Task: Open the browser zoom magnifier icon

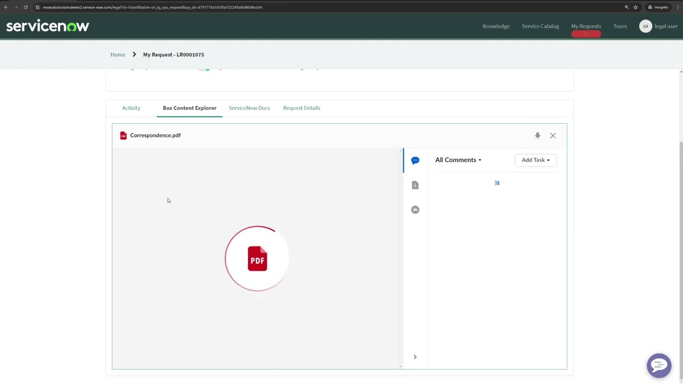Action: pos(626,7)
